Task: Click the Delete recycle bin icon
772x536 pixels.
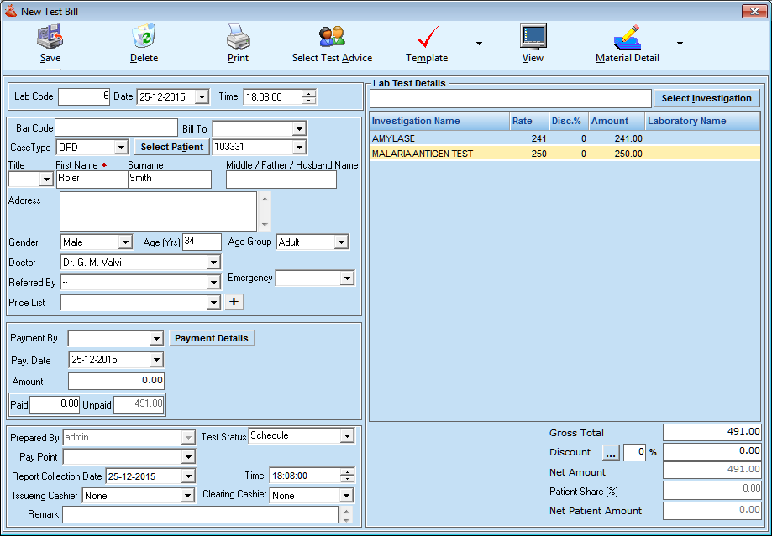Action: tap(144, 37)
